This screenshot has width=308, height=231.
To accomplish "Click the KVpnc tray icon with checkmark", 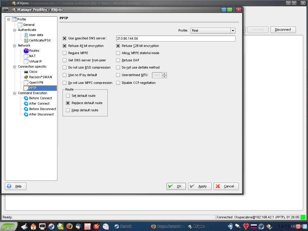I will pyautogui.click(x=269, y=227).
